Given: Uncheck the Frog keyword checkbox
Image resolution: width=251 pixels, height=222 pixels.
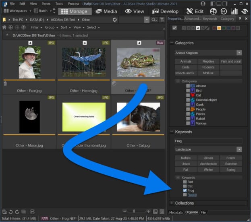Looking at the screenshot, I should pyautogui.click(x=185, y=191).
